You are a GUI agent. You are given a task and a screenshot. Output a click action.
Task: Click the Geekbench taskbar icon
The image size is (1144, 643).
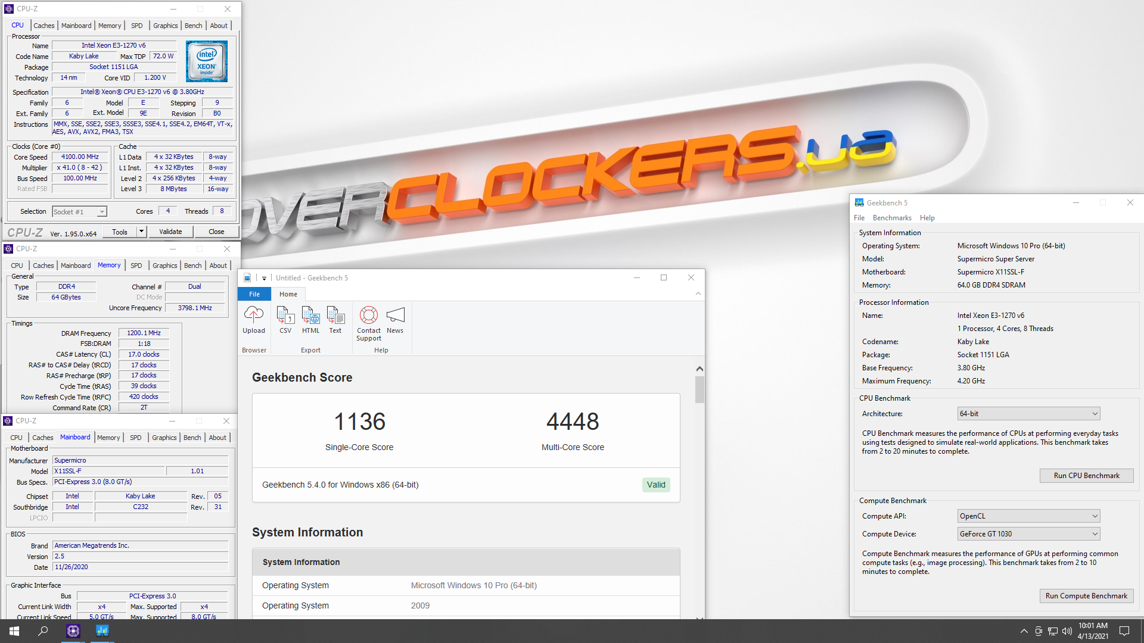[x=102, y=631]
